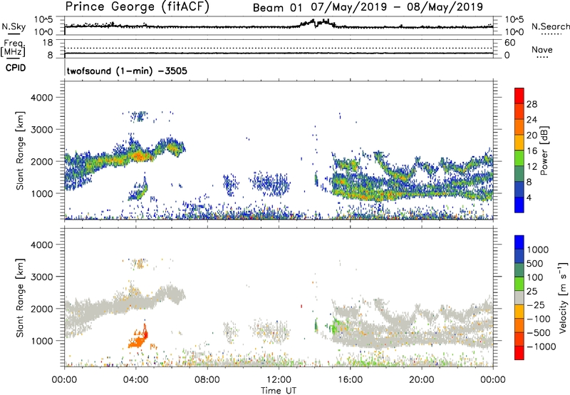Click the '18' frequency axis tick

[x=48, y=43]
